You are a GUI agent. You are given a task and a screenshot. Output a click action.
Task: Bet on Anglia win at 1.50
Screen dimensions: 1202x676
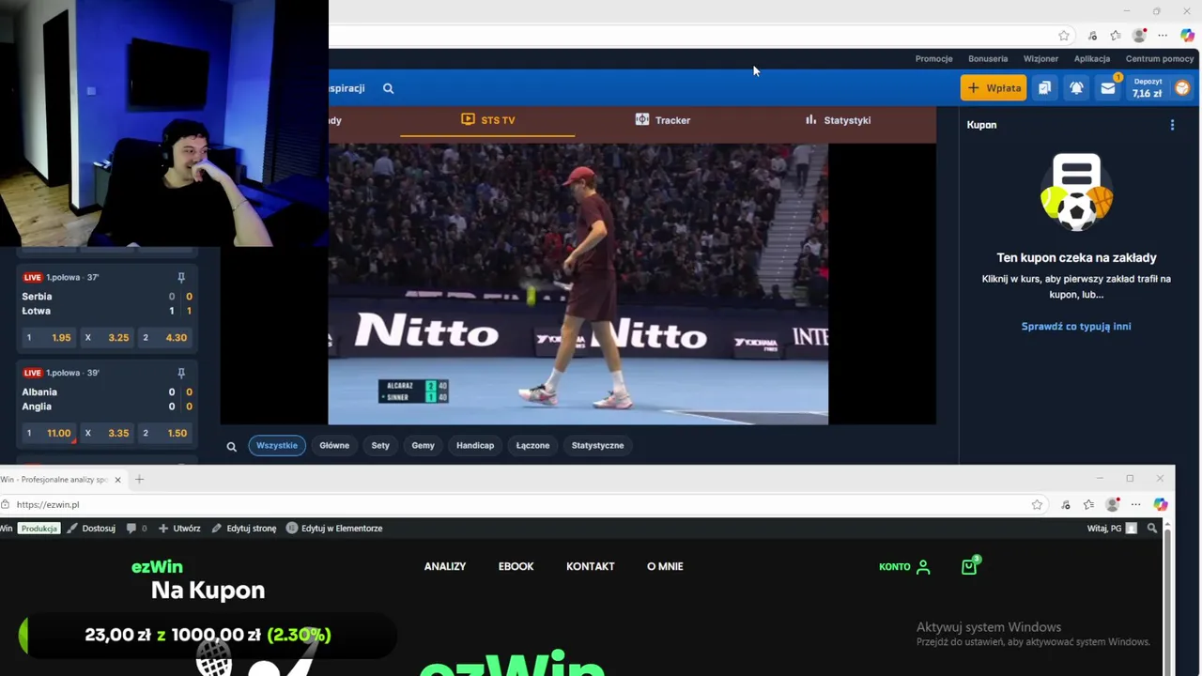(165, 434)
